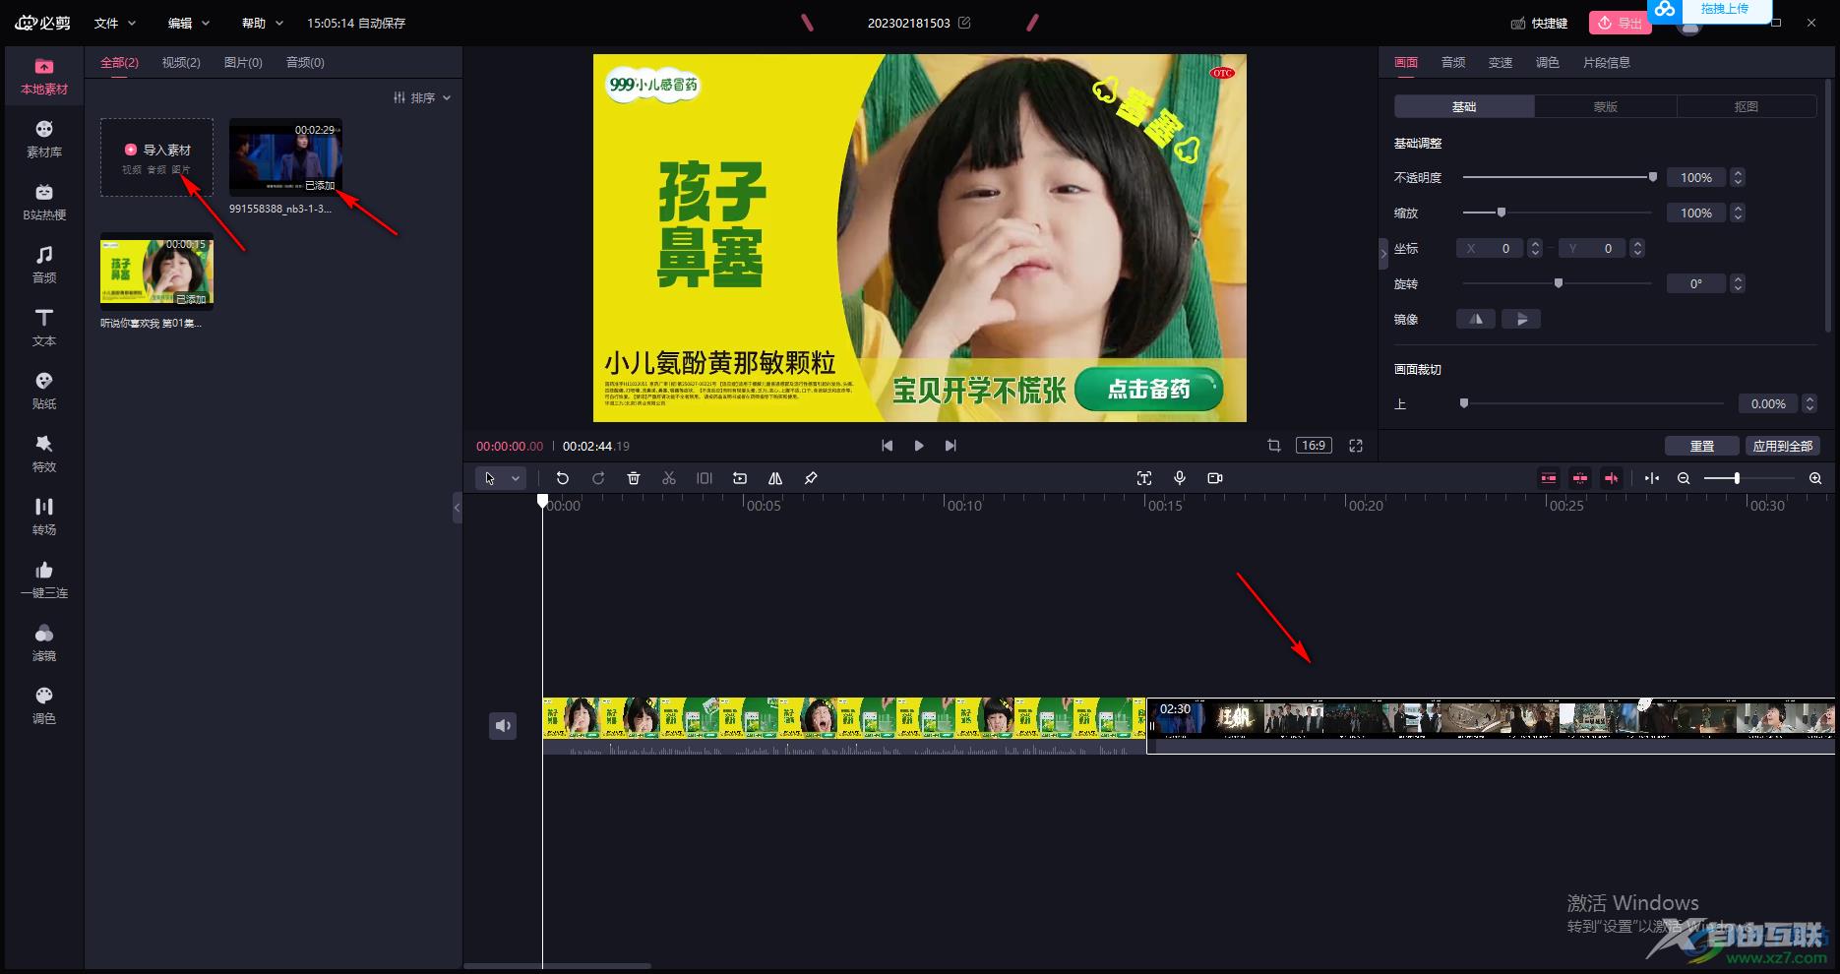The height and width of the screenshot is (974, 1840).
Task: Click the pin marker icon in timeline toolbar
Action: pos(811,478)
